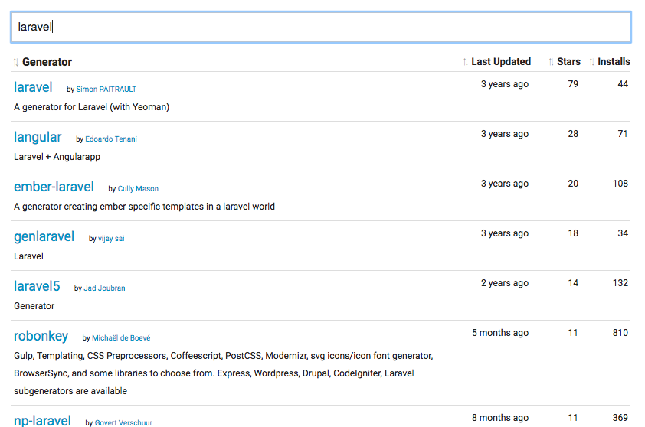Viewport: 645px width, 427px height.
Task: Click the installs count 810
Action: pyautogui.click(x=620, y=332)
